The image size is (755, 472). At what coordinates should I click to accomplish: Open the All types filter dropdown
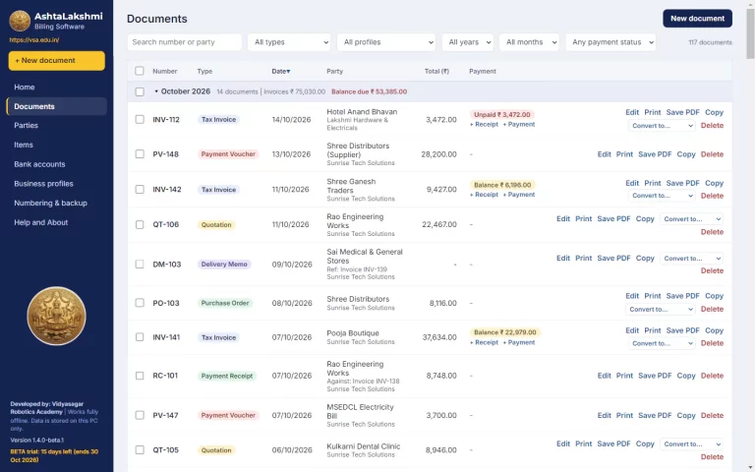pos(289,42)
